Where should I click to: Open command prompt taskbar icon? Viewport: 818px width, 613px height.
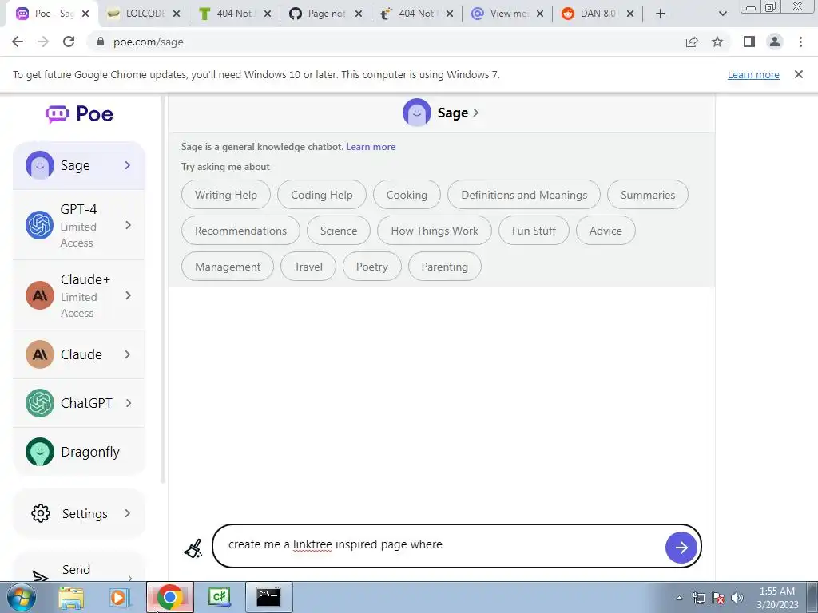tap(268, 597)
